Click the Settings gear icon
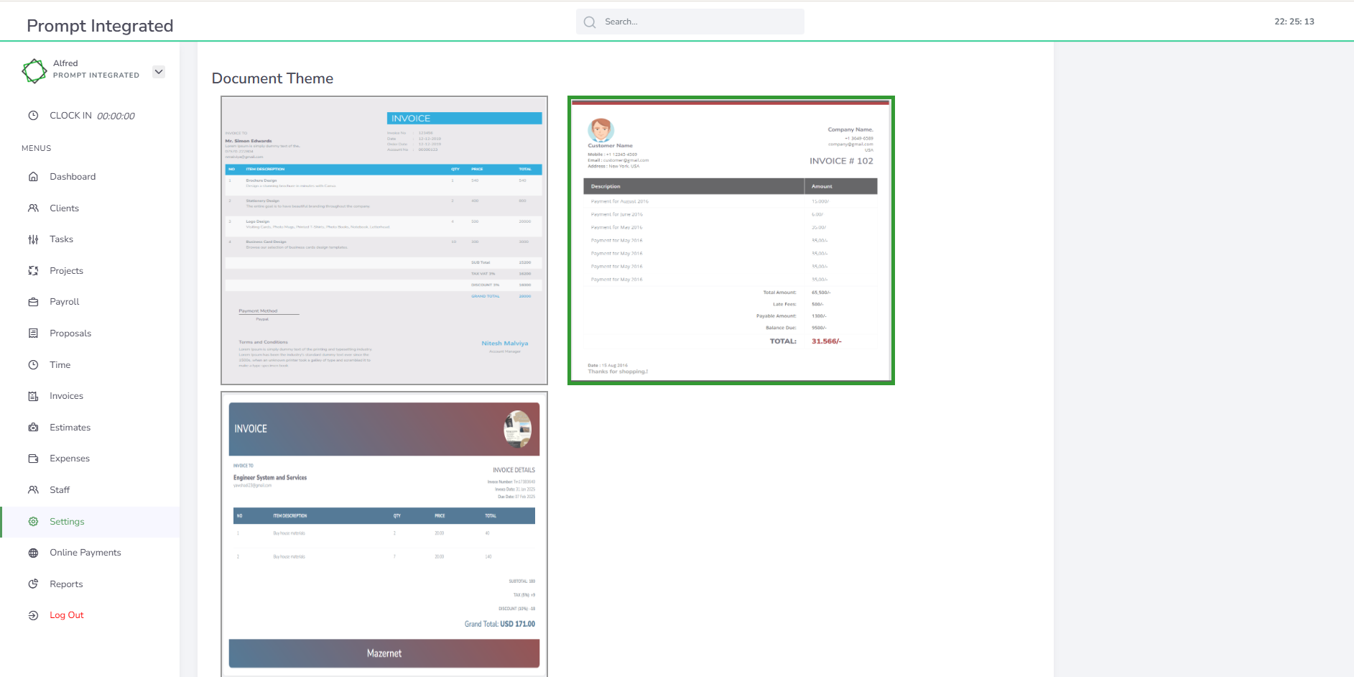The height and width of the screenshot is (677, 1354). 33,522
